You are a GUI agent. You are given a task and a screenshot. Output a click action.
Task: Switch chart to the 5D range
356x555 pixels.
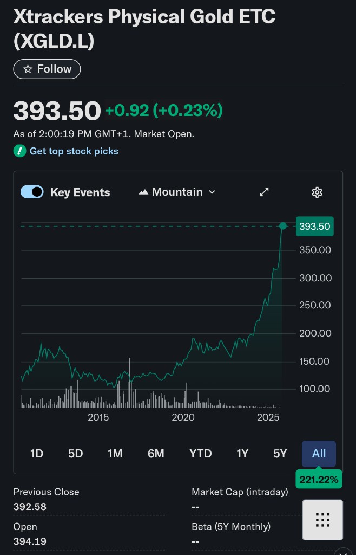click(76, 454)
